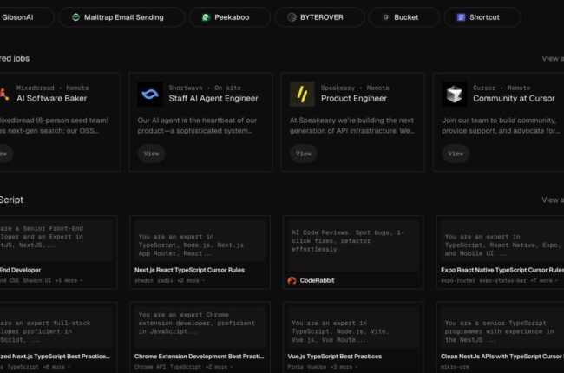Screen dimensions: 564x373
Task: Click the Bucket pill icon
Action: (384, 17)
